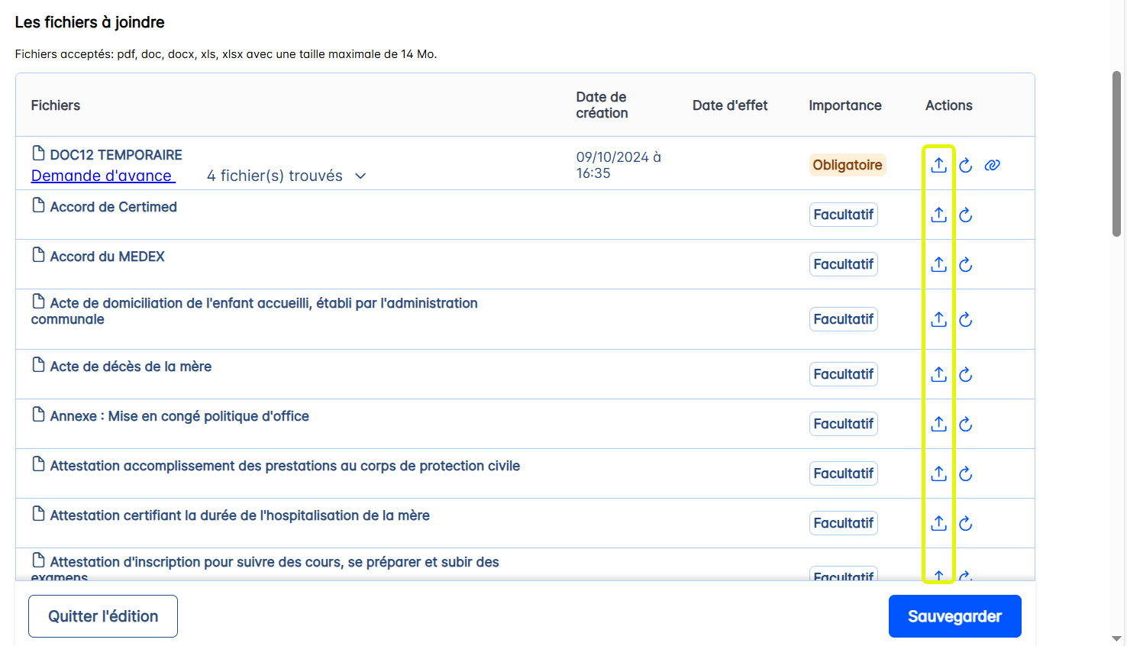This screenshot has width=1127, height=646.
Task: Click refresh icon for Accord du MEDEX
Action: pos(966,264)
